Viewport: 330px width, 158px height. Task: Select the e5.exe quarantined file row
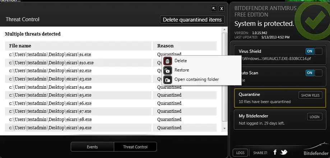111,95
